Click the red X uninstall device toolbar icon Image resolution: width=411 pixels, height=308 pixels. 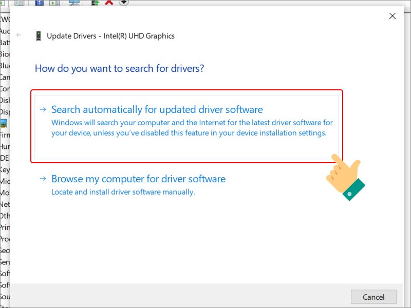[109, 2]
